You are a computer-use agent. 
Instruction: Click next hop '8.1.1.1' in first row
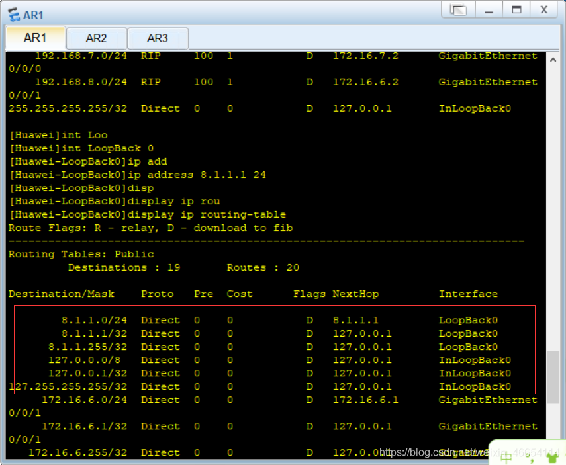click(355, 320)
